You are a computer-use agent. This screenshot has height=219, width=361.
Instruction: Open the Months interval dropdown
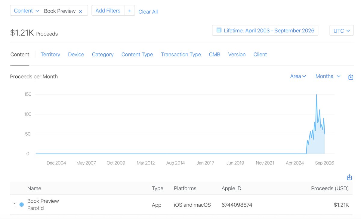pyautogui.click(x=328, y=76)
